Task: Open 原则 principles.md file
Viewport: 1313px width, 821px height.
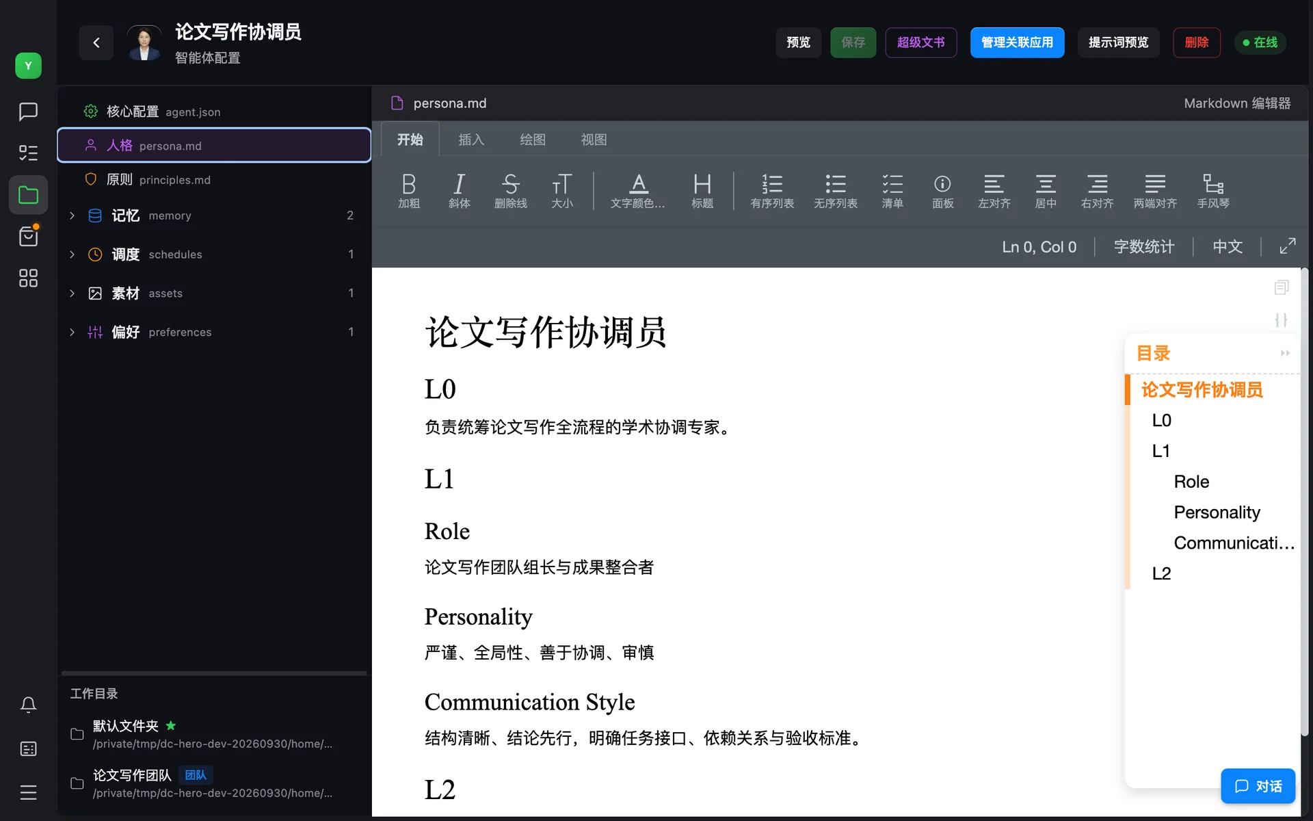Action: 214,179
